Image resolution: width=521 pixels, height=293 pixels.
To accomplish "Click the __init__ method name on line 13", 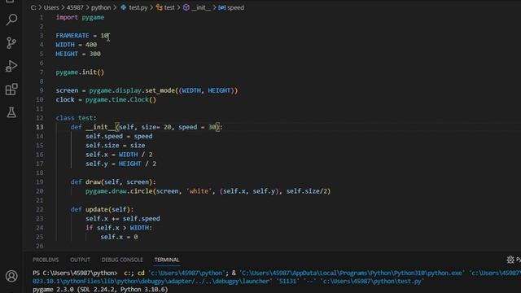I will pos(100,127).
